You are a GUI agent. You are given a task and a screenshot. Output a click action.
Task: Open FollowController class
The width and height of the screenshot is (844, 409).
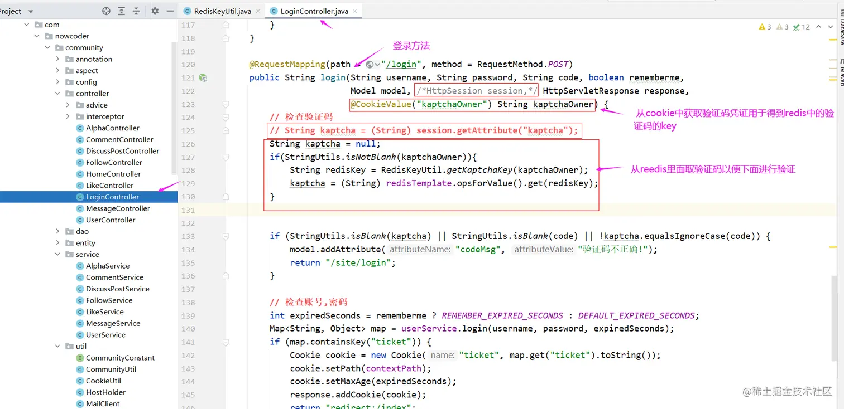[114, 162]
